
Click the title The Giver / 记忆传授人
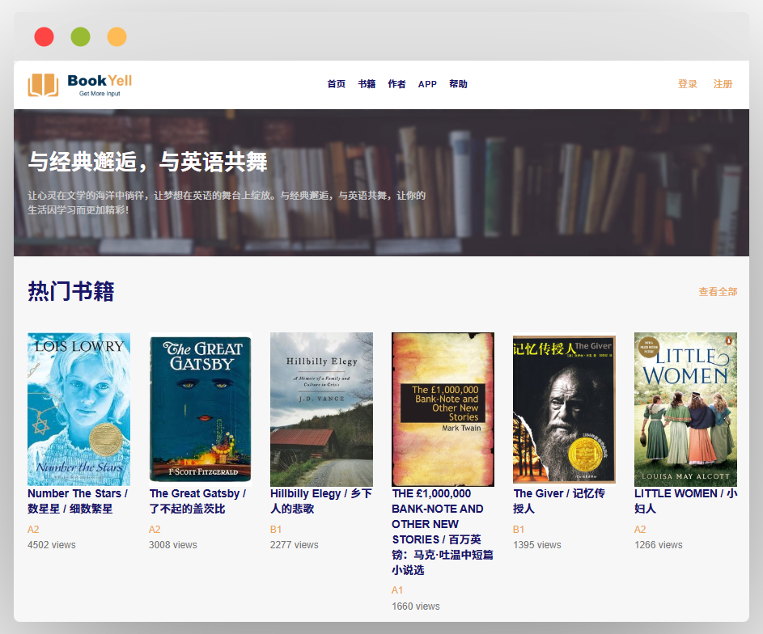click(559, 501)
